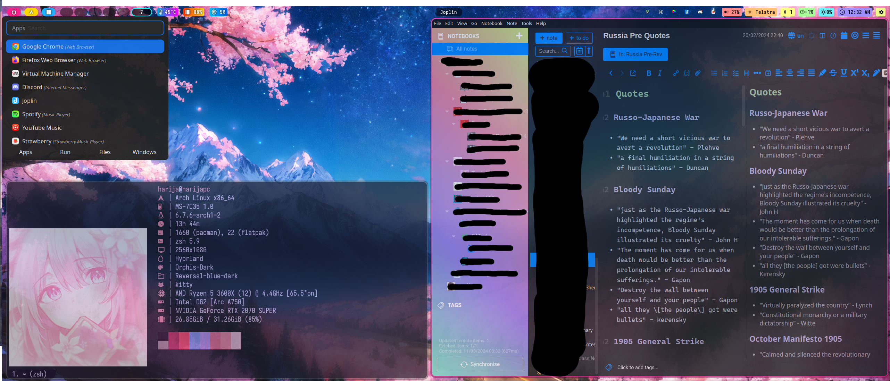Image resolution: width=890 pixels, height=381 pixels.
Task: Create a new to-do item
Action: pos(579,38)
